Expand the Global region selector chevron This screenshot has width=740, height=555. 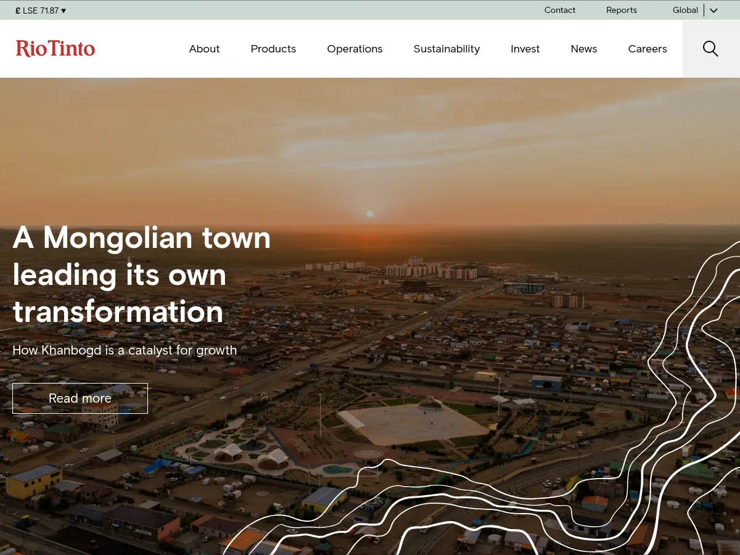coord(713,10)
